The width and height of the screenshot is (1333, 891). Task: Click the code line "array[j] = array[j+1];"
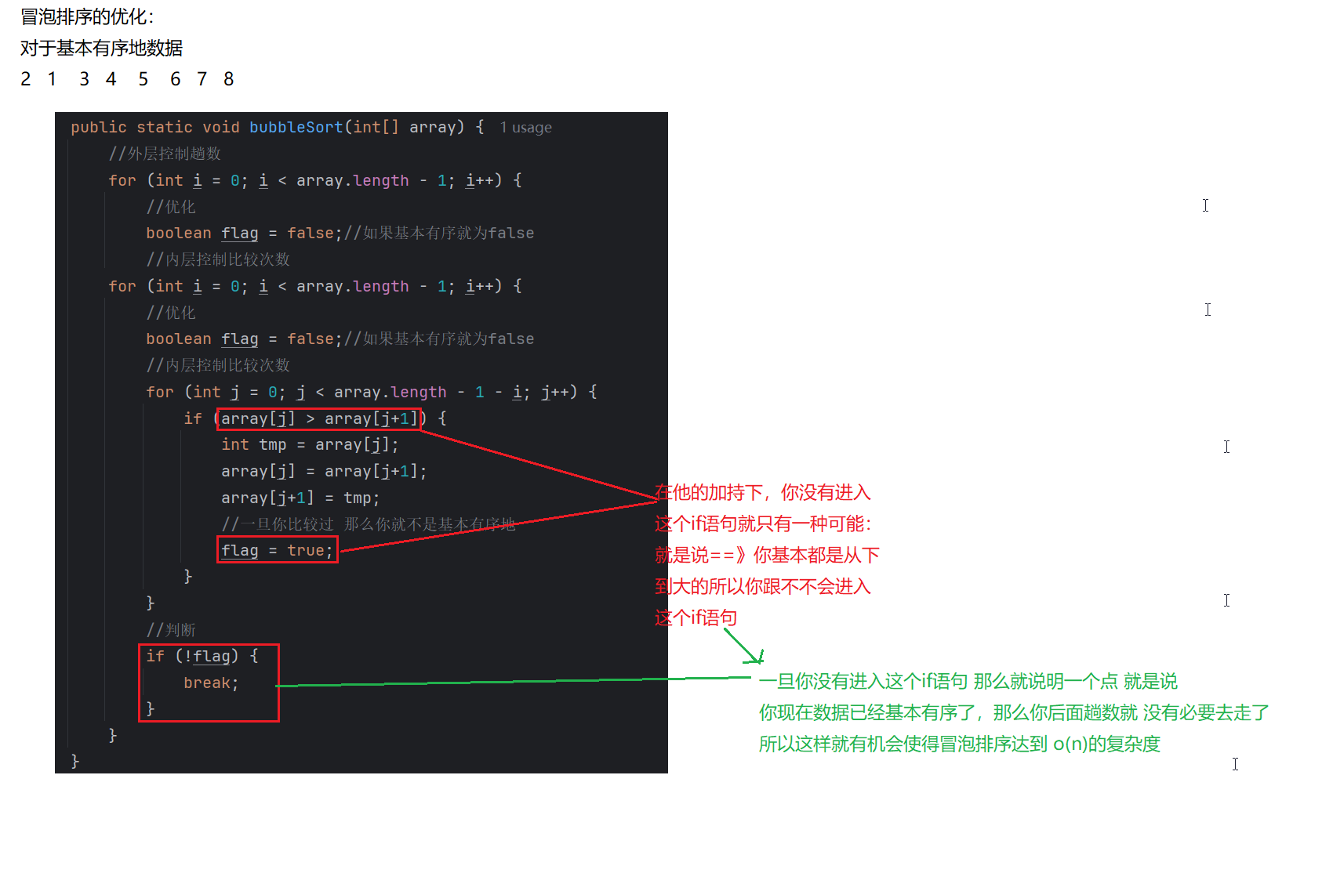click(324, 471)
